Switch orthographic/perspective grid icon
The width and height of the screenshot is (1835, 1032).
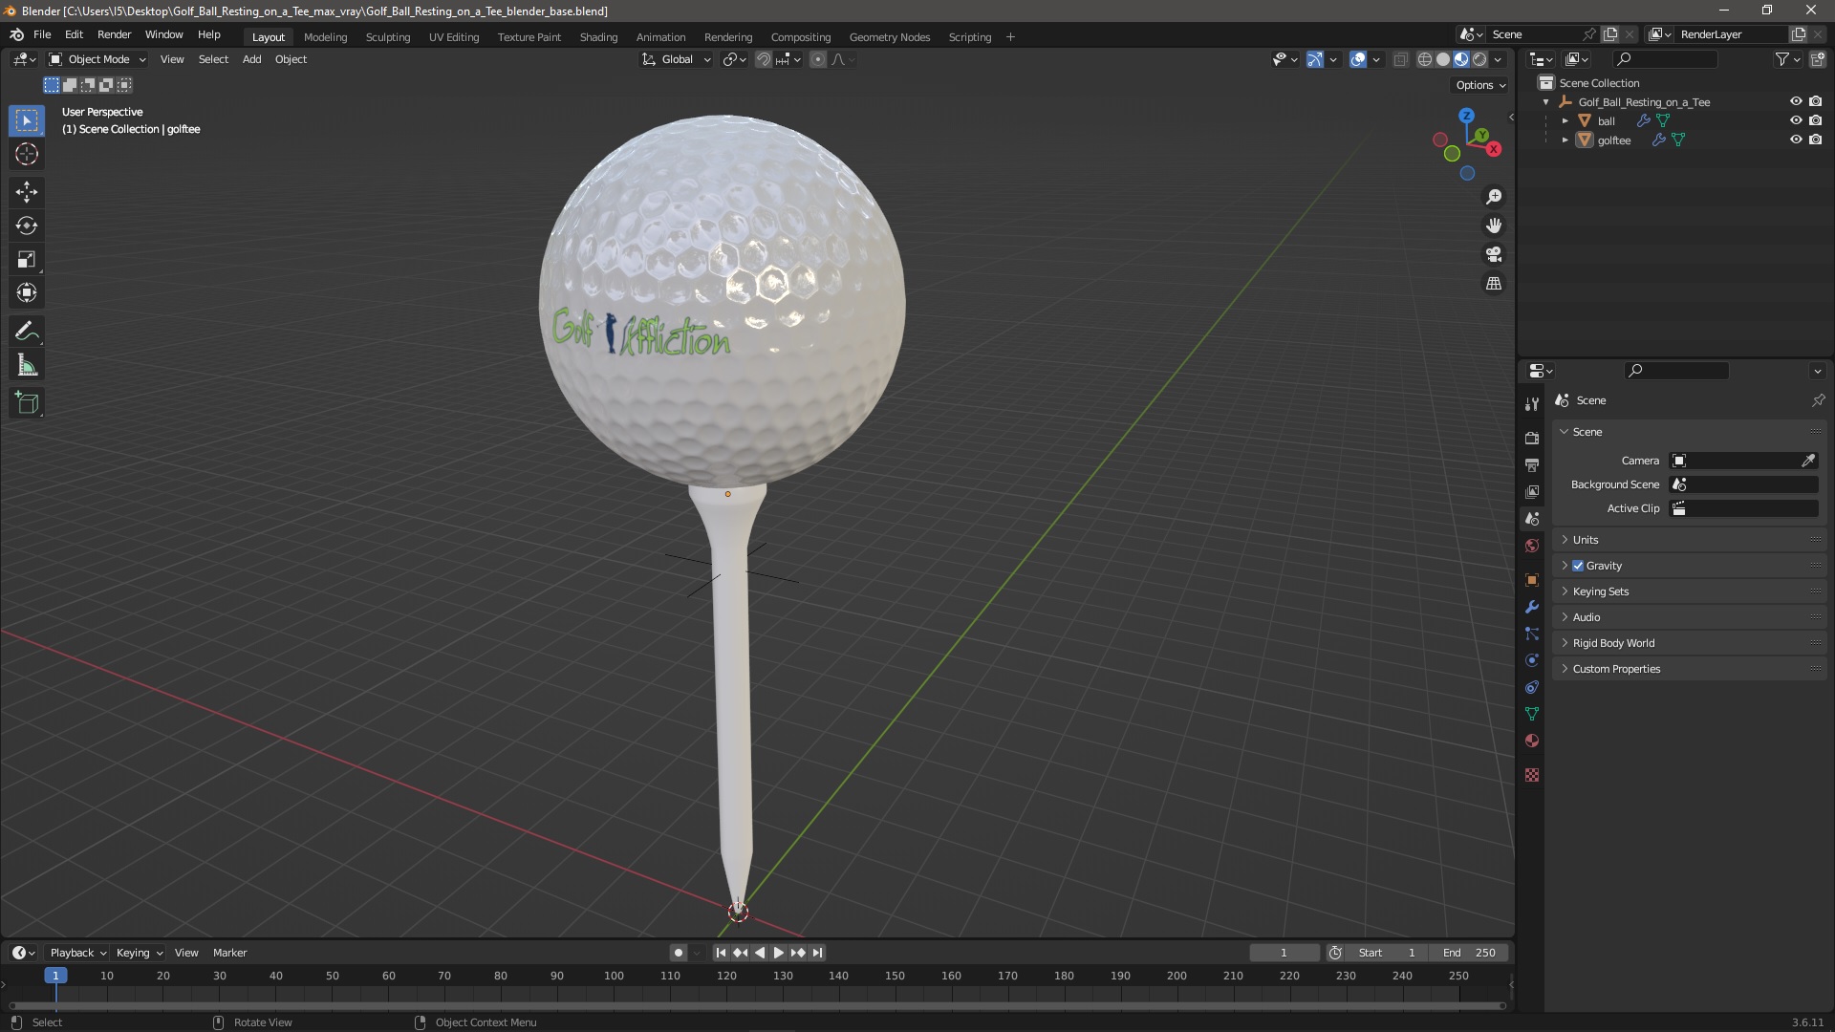(x=1494, y=284)
